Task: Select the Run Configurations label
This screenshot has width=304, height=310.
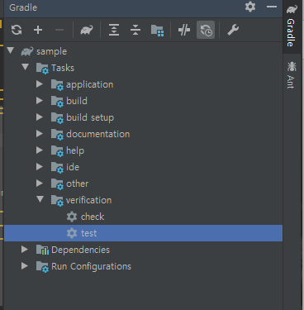Action: coord(91,266)
